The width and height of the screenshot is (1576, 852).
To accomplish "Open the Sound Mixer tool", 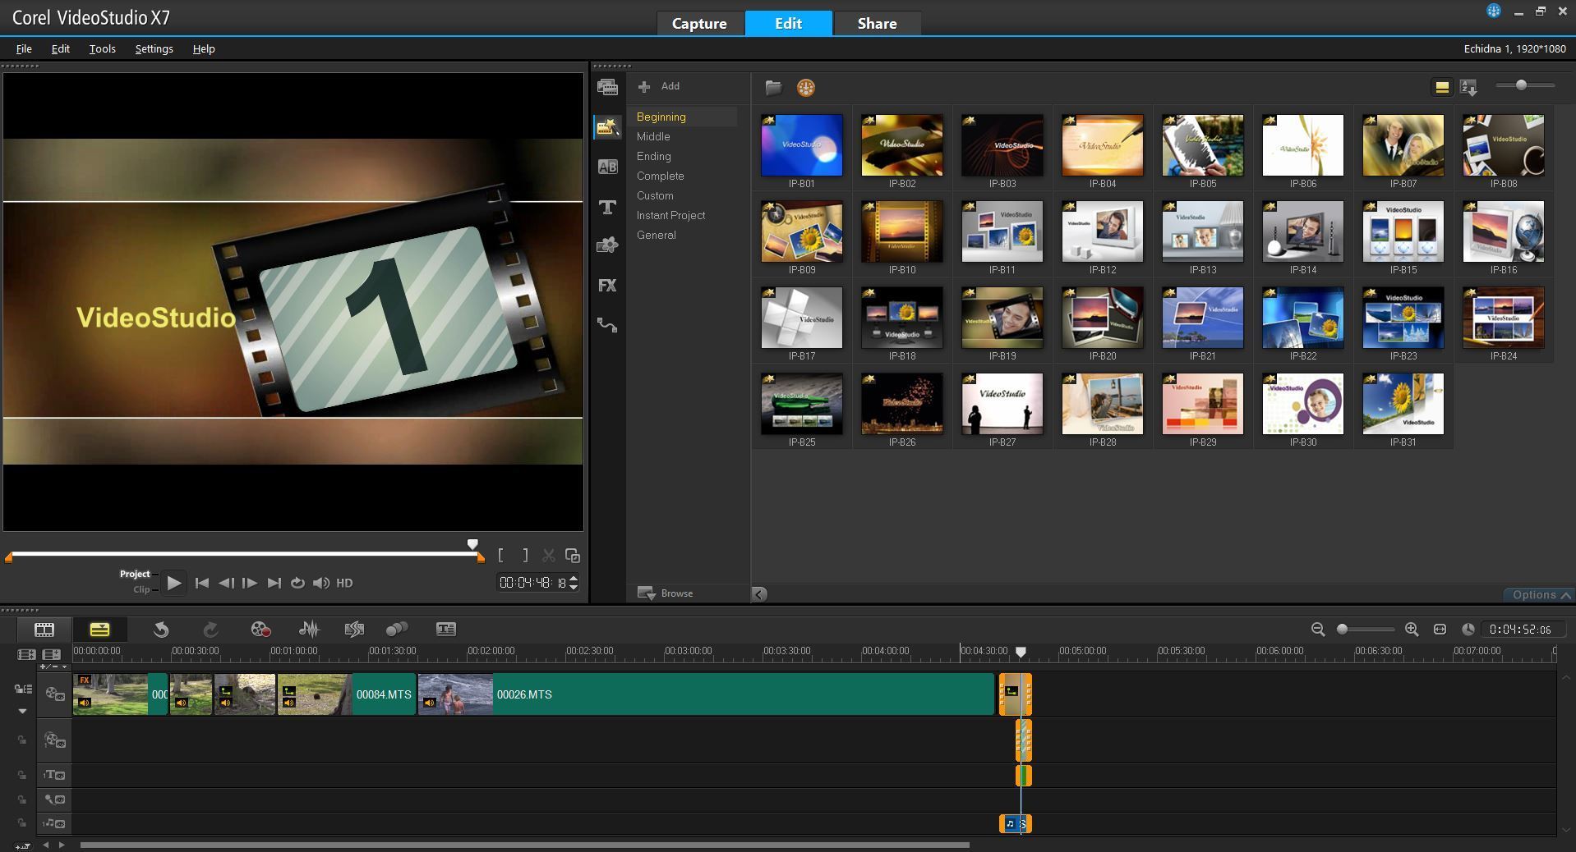I will 309,630.
